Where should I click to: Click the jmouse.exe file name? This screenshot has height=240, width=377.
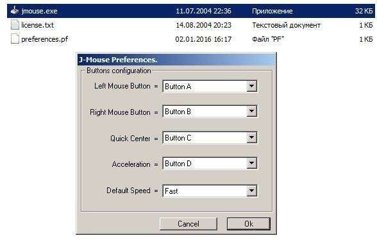pos(40,11)
